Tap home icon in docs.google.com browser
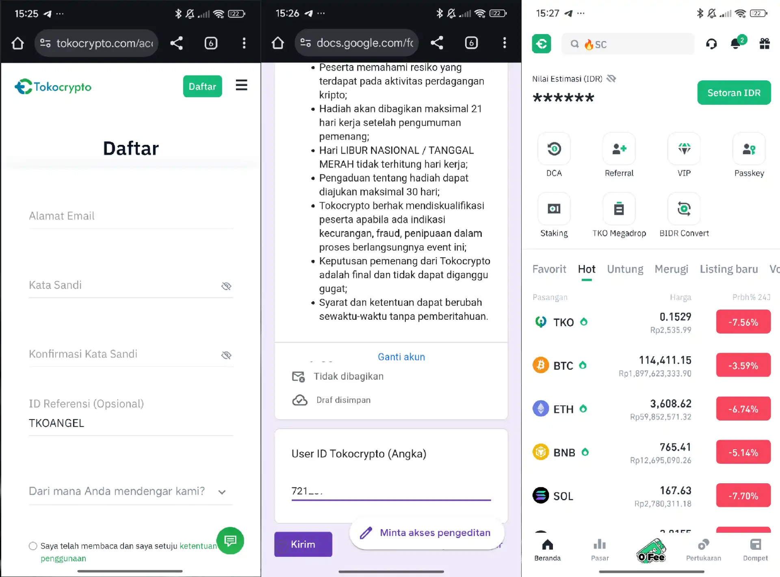 [278, 43]
